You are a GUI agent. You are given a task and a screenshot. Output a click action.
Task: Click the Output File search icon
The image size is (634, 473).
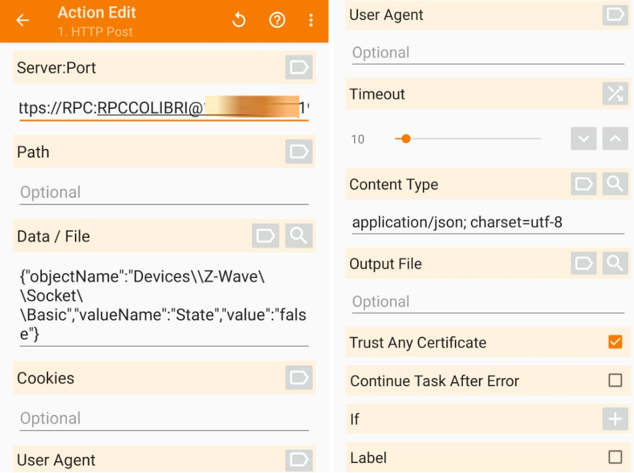pyautogui.click(x=615, y=264)
